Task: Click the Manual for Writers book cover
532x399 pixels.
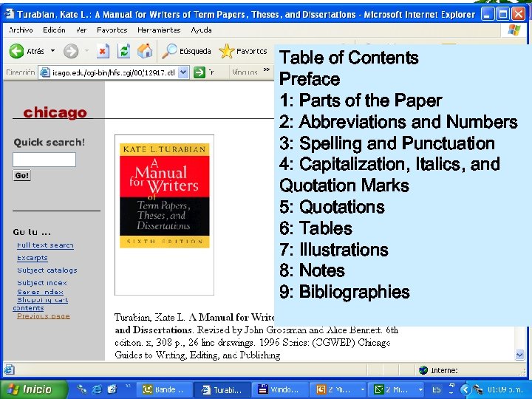Action: click(x=164, y=195)
